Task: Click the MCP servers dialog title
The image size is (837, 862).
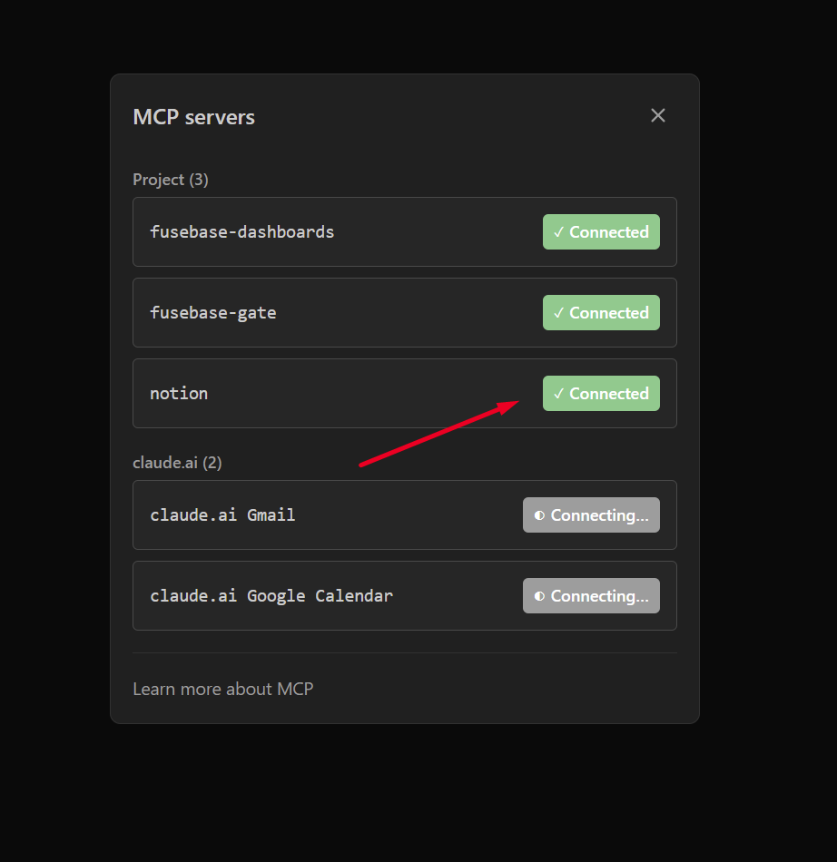Action: pos(193,117)
